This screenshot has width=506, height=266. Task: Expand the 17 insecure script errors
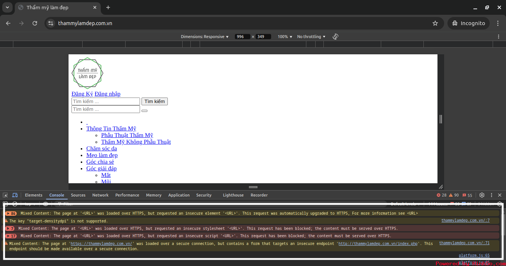[11, 236]
